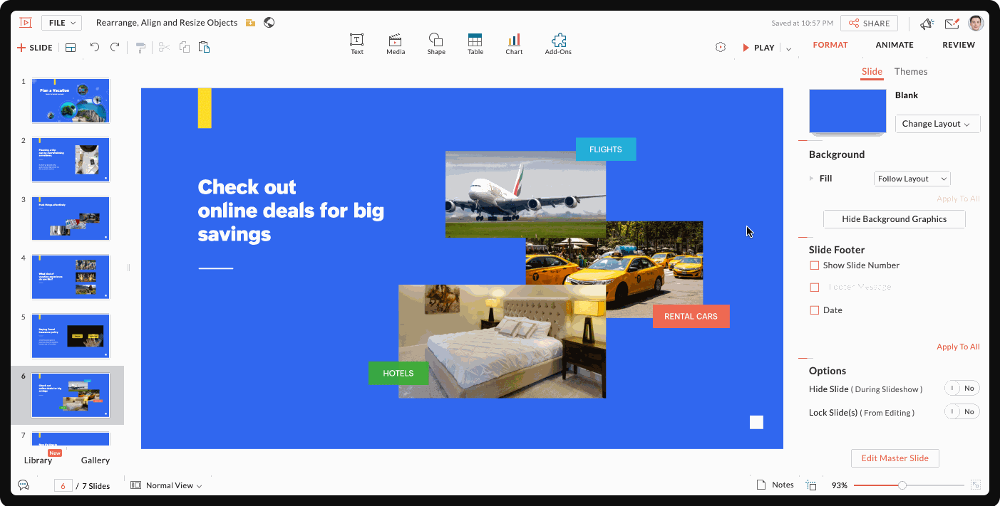The image size is (1000, 506).
Task: Select the FLIGHTS label on slide
Action: [606, 149]
